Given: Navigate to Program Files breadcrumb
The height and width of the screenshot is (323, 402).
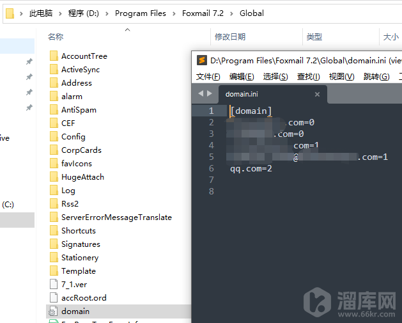Looking at the screenshot, I should click(x=141, y=13).
